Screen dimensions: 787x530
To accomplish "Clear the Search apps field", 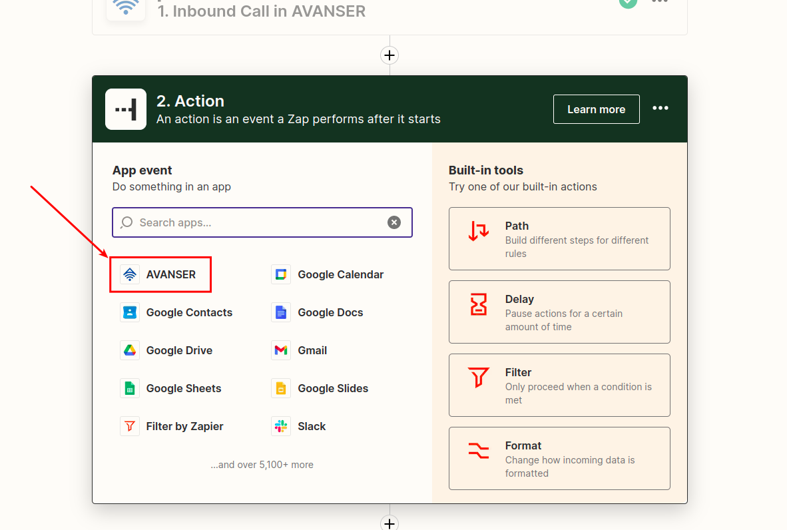I will point(394,222).
